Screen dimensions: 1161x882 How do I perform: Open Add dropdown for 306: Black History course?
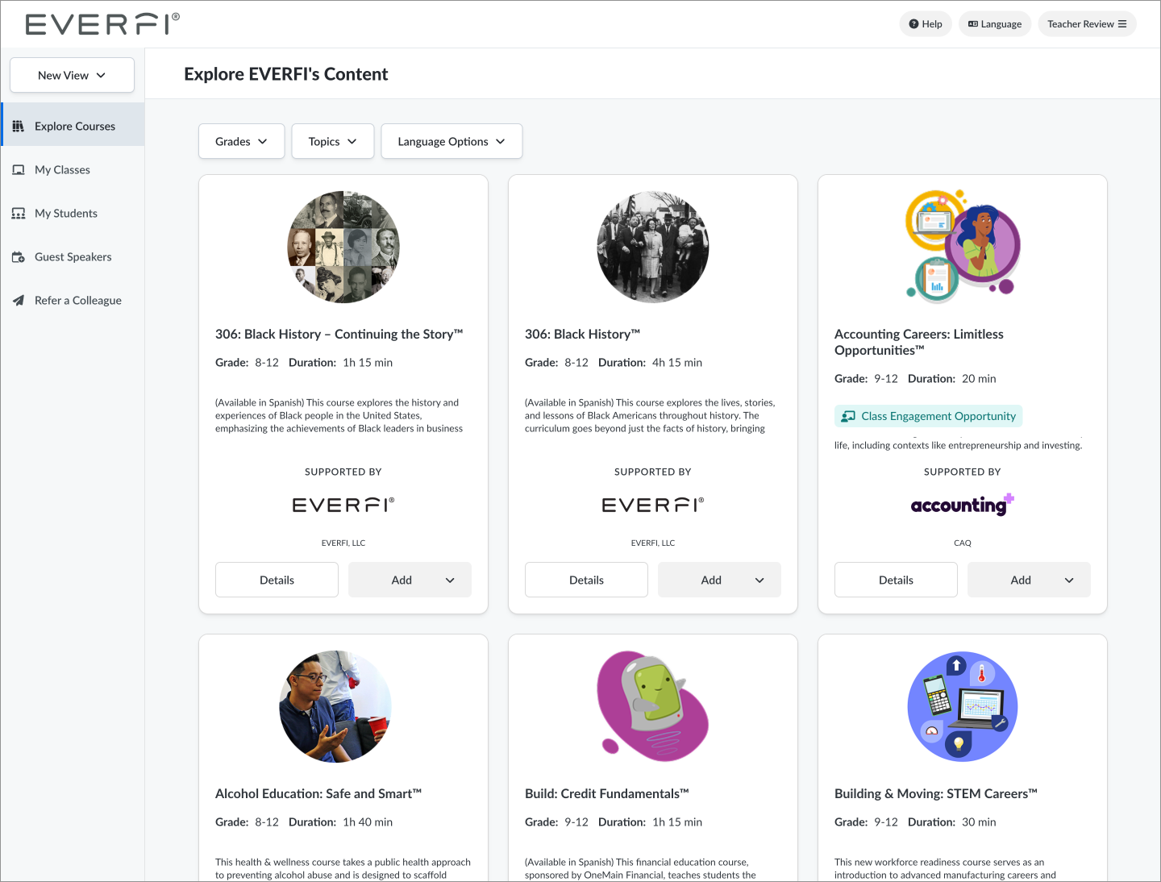pos(719,580)
